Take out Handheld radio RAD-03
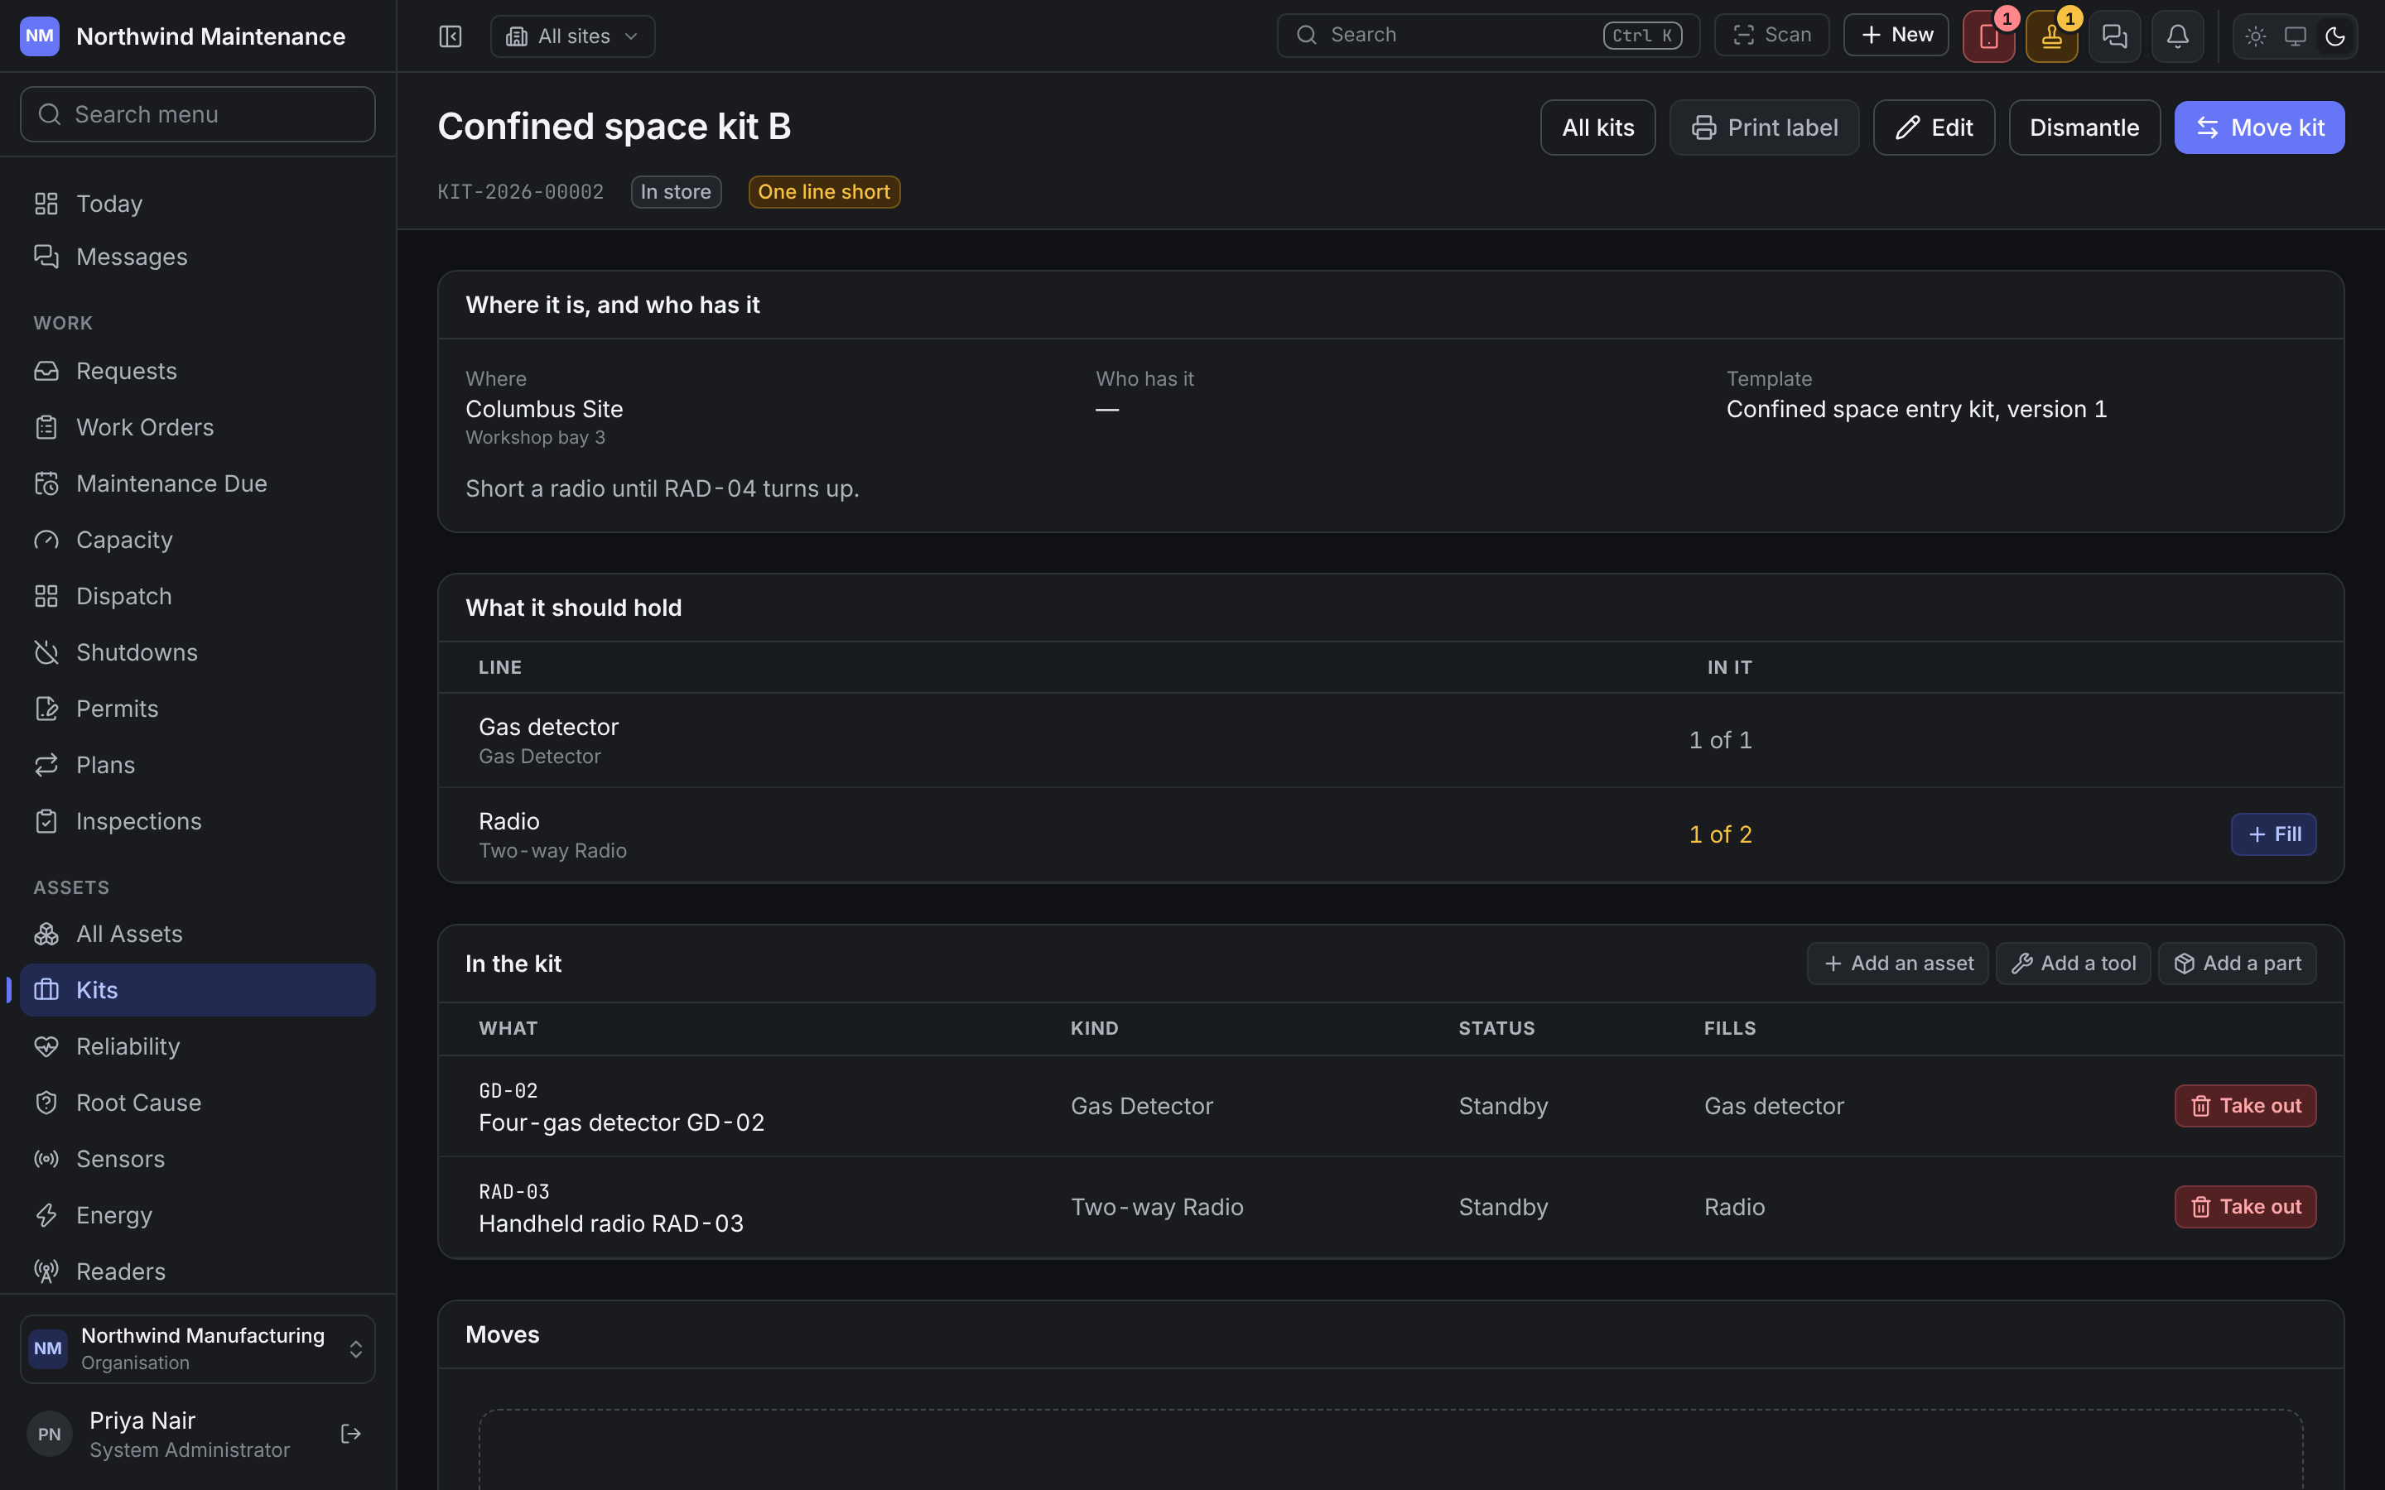Screen dimensions: 2385x1490 pyautogui.click(x=2245, y=1206)
